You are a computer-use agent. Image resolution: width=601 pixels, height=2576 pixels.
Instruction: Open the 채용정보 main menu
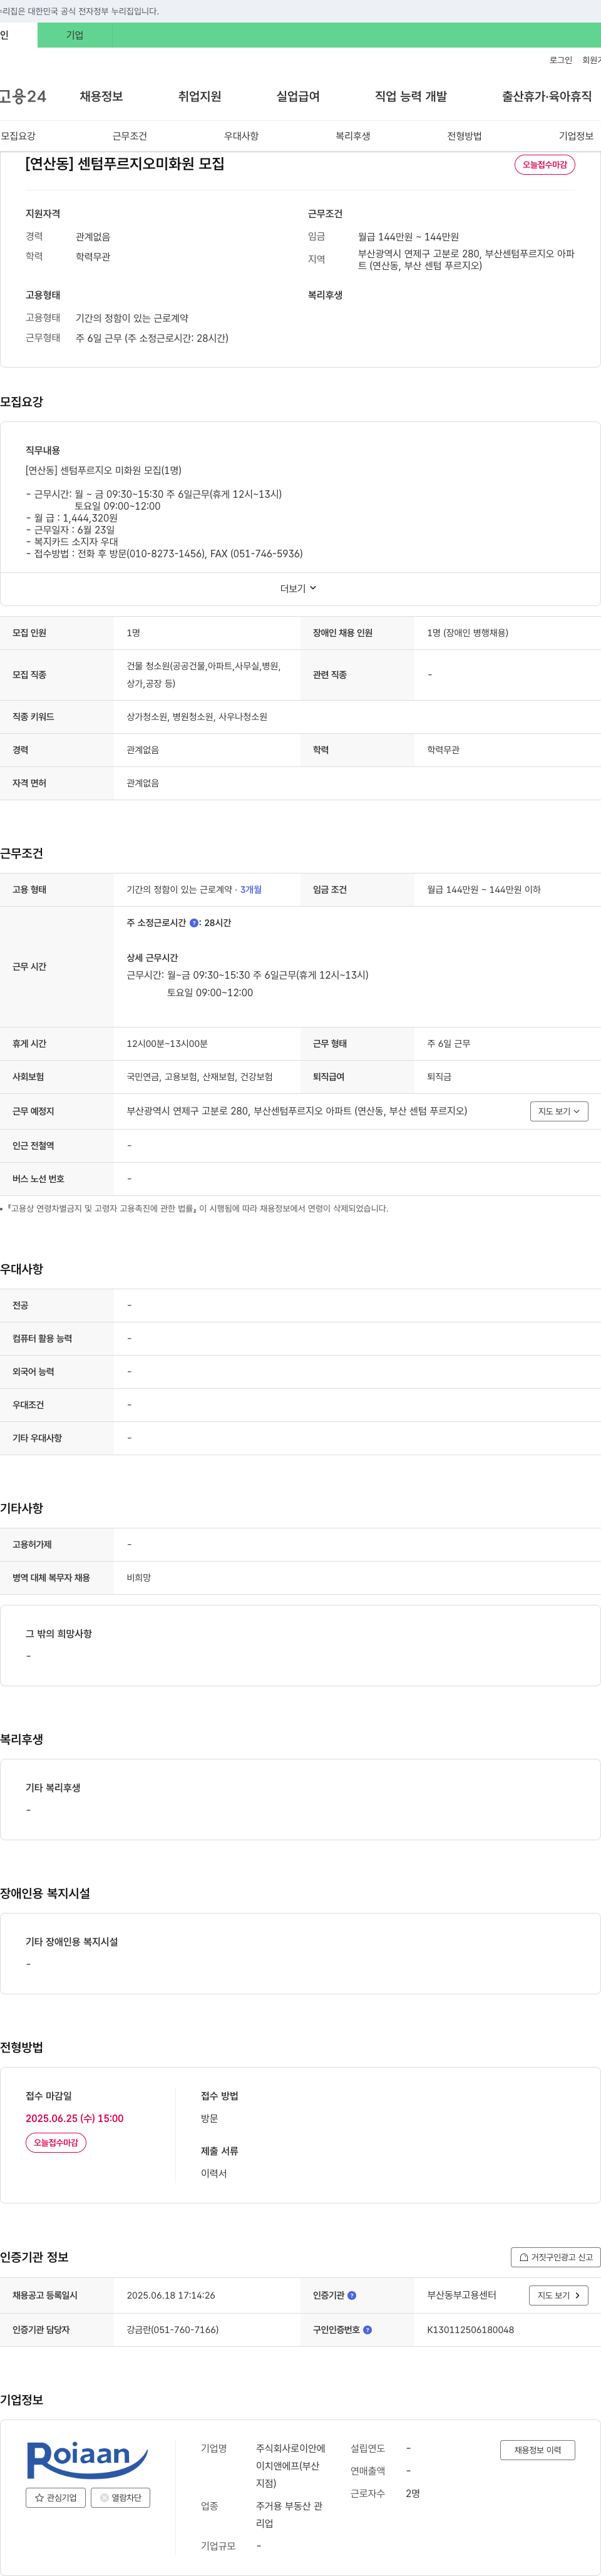[101, 96]
